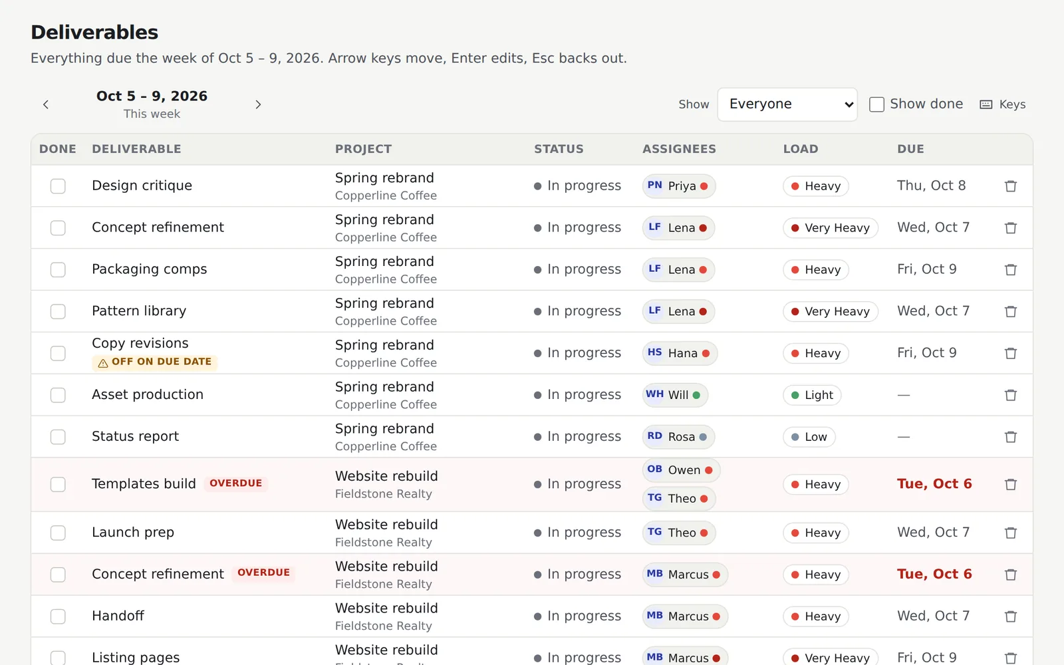The image size is (1064, 665).
Task: Click the Deliverable column header
Action: tap(136, 149)
